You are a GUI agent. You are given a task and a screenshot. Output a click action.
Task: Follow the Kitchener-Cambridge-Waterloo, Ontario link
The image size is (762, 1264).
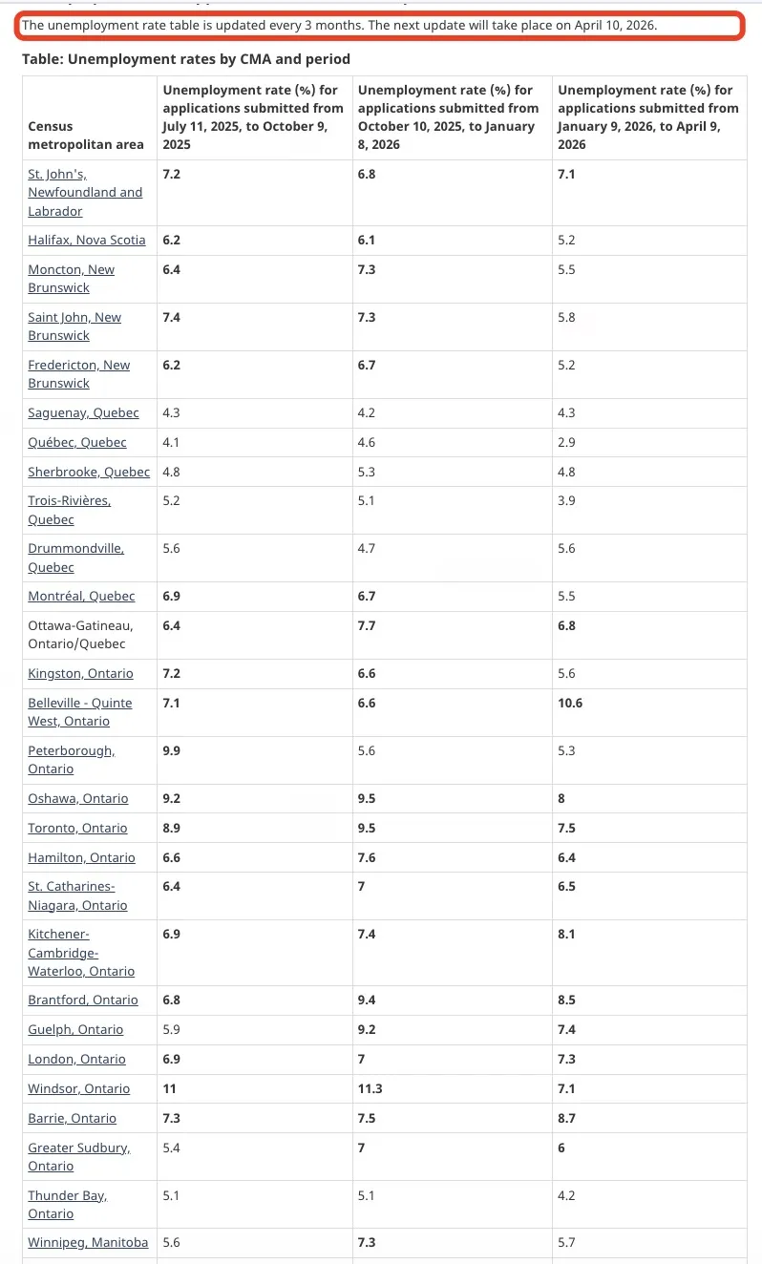(81, 952)
